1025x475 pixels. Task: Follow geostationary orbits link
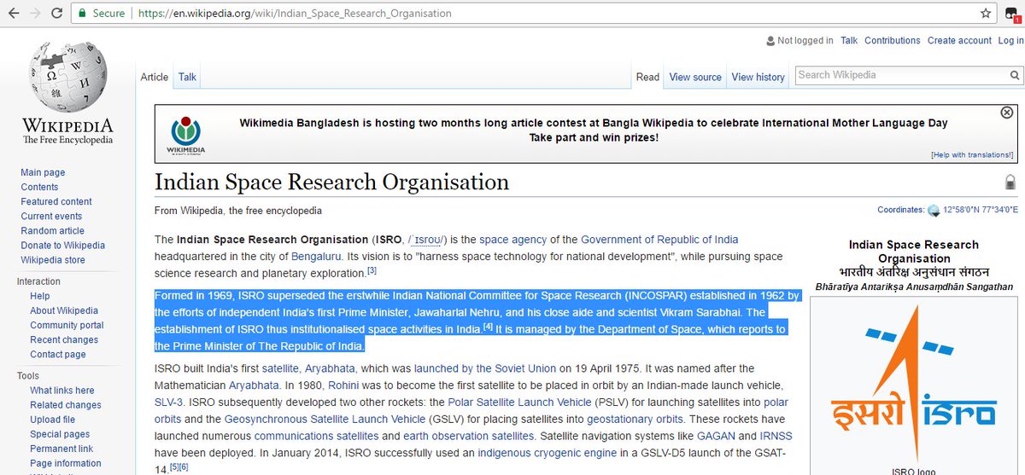[635, 419]
